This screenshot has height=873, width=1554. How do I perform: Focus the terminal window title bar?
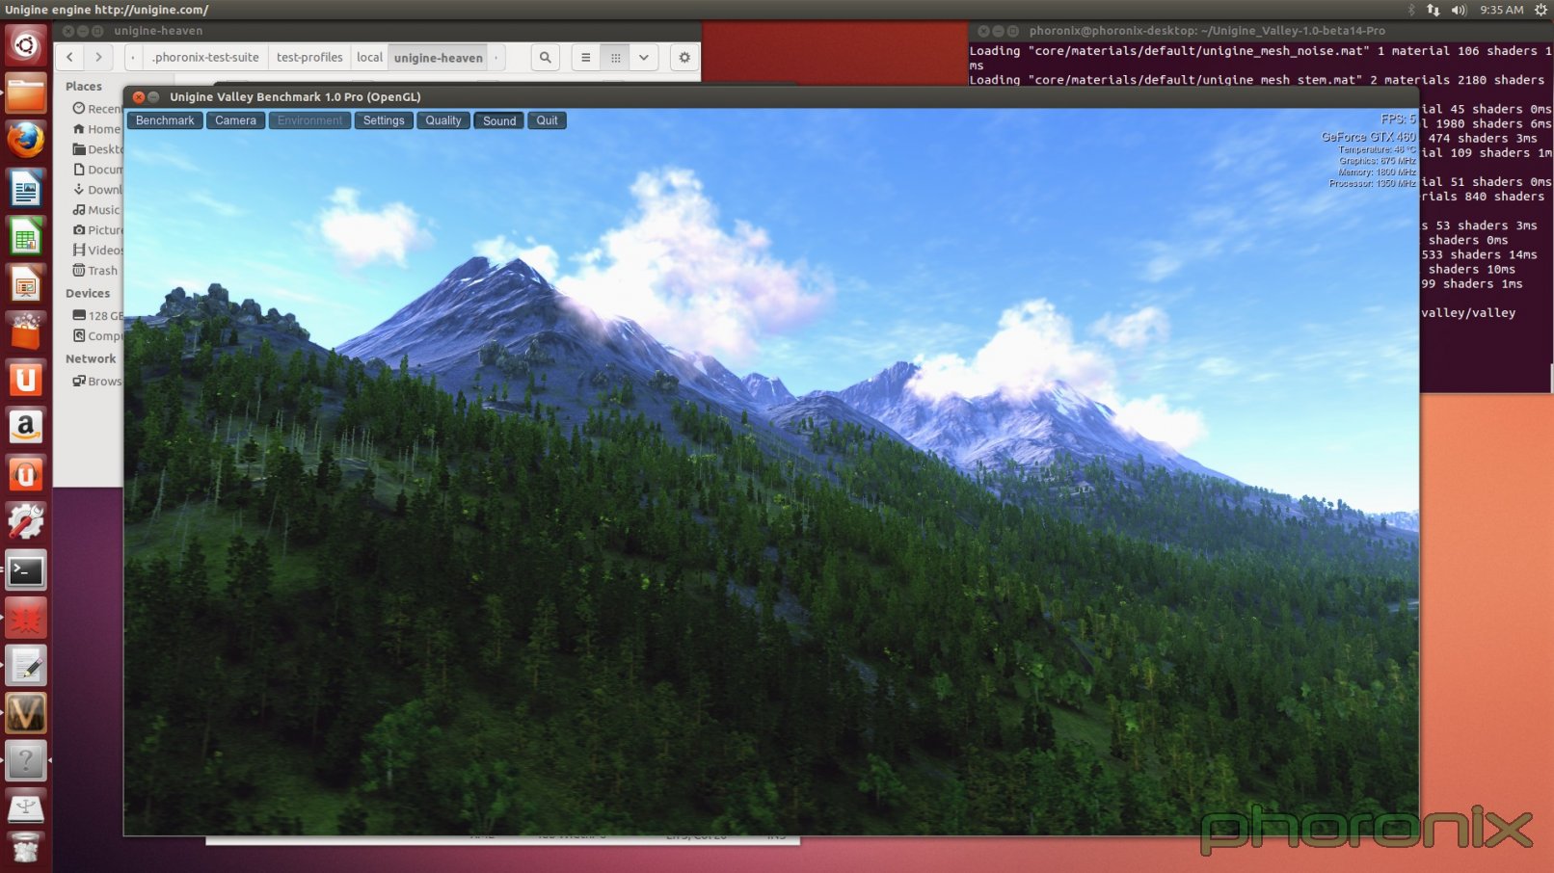click(x=1261, y=31)
